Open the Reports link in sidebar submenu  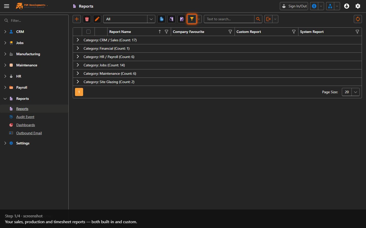[x=22, y=109]
